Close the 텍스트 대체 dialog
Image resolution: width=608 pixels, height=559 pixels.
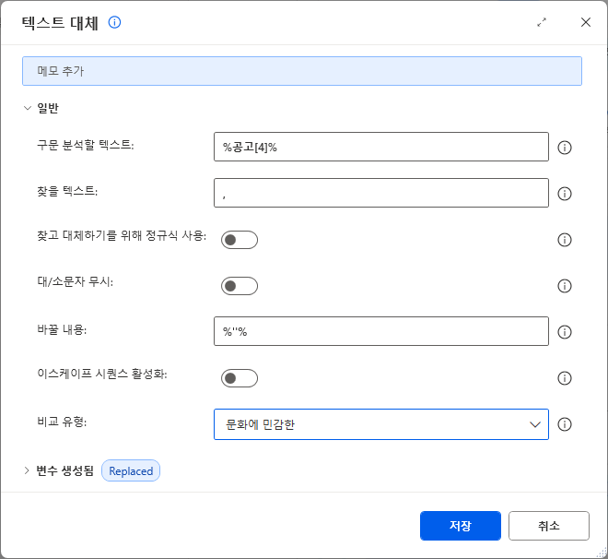tap(586, 22)
